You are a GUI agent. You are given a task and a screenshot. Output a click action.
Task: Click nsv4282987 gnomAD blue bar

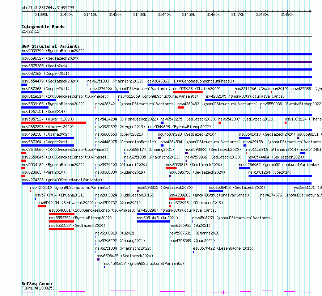point(153,214)
